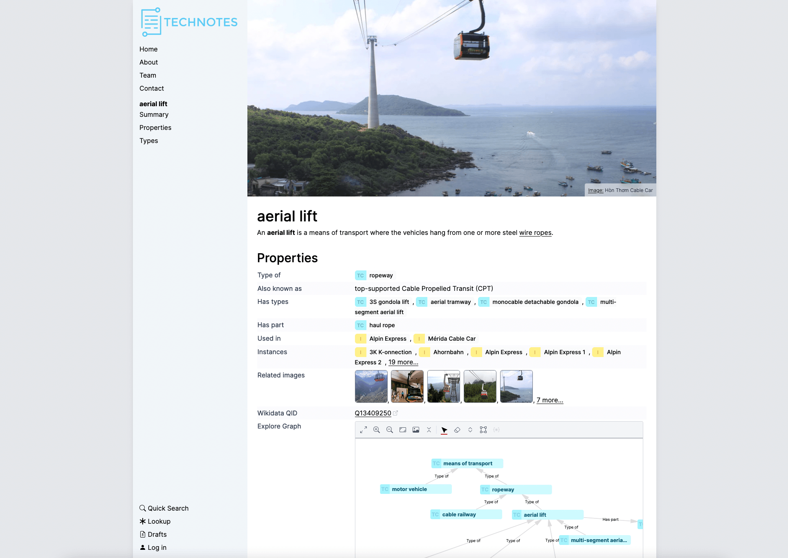This screenshot has width=788, height=558.
Task: Zoom in on the explore graph
Action: [377, 430]
